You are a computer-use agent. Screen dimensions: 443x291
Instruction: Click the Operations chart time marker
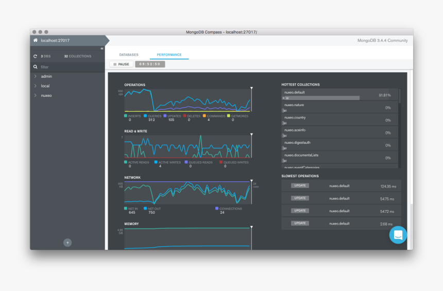(251, 89)
